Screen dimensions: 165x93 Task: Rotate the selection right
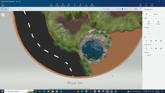point(151,48)
